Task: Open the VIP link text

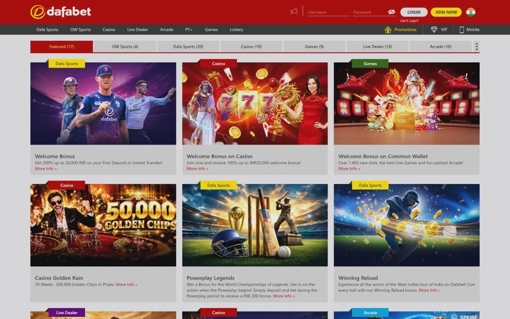Action: 444,30
